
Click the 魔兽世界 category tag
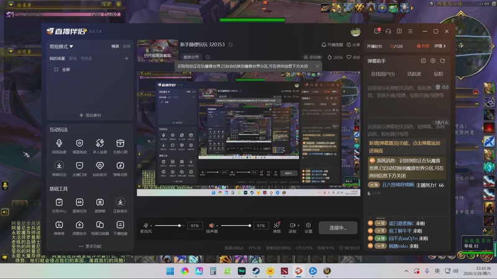click(191, 57)
